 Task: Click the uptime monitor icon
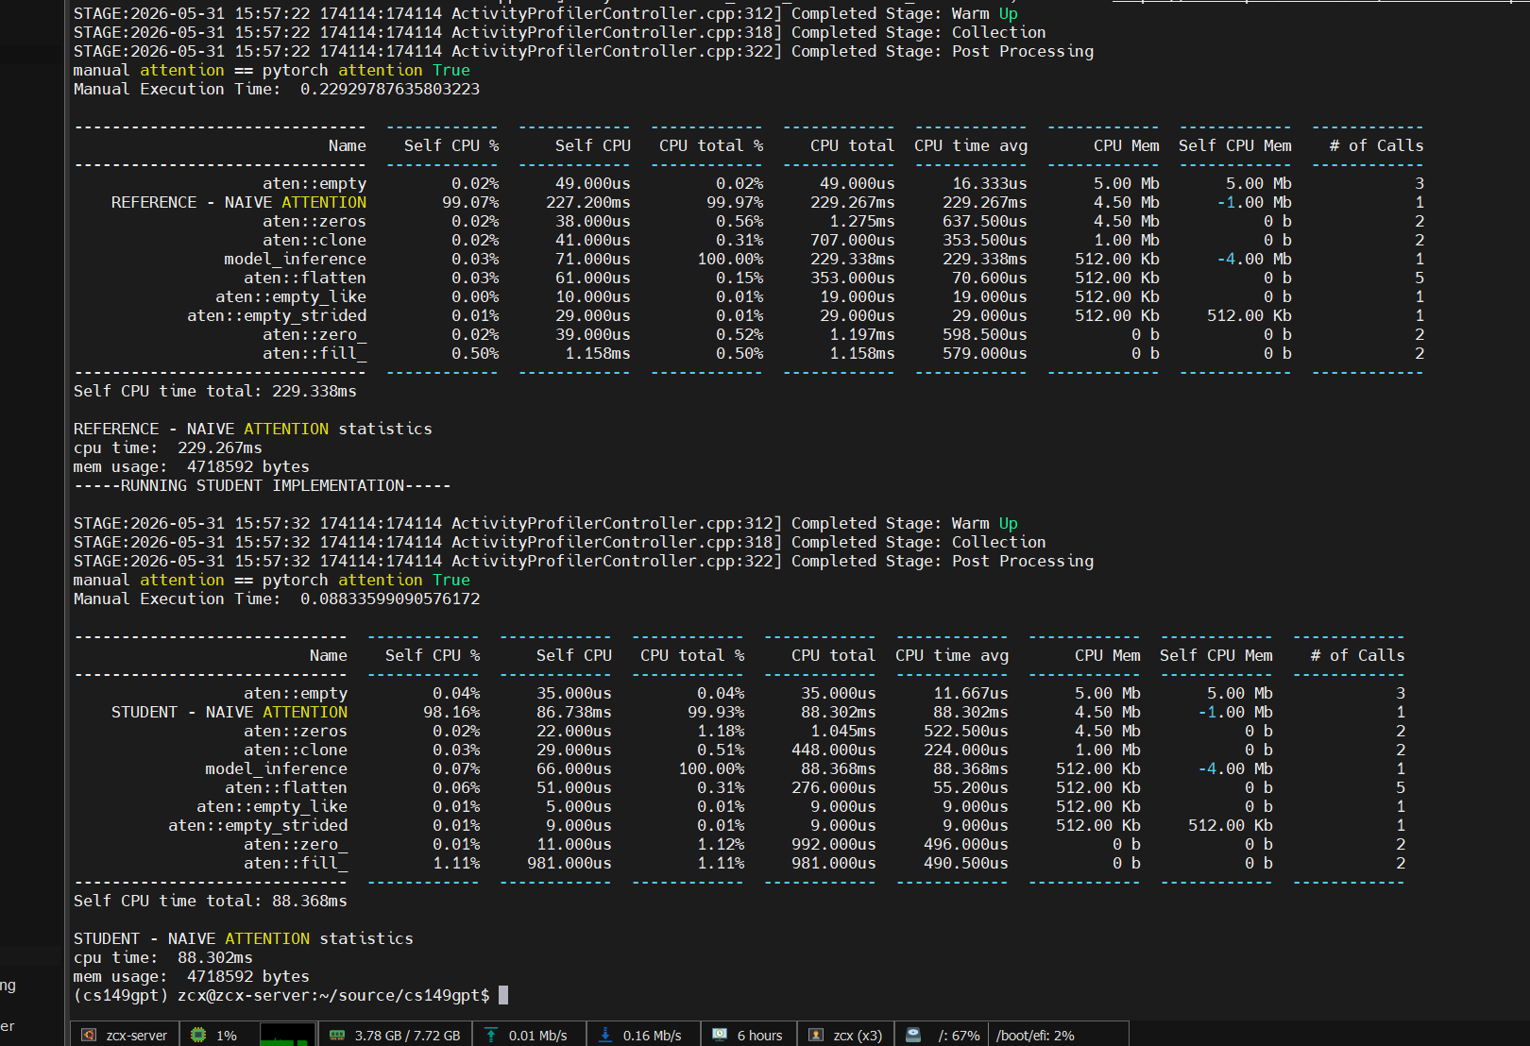pos(720,1035)
